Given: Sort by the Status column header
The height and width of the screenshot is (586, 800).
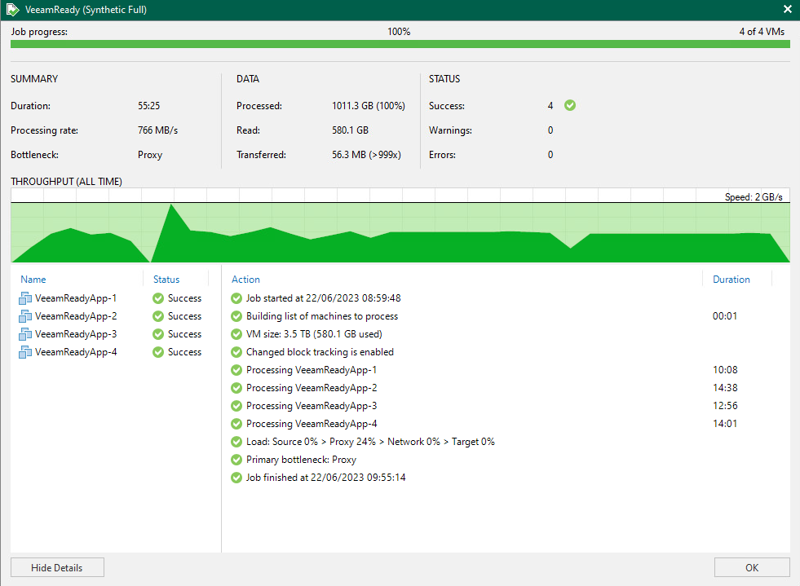Looking at the screenshot, I should 166,279.
